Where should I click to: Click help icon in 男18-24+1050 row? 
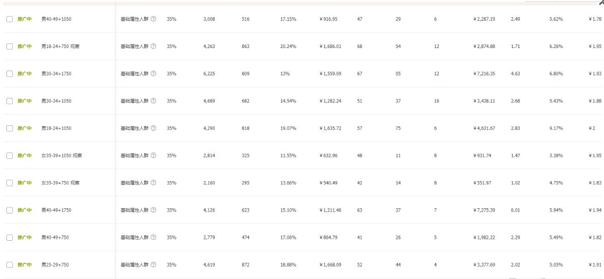click(x=154, y=128)
